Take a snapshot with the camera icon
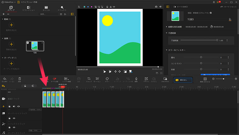 [156, 6]
